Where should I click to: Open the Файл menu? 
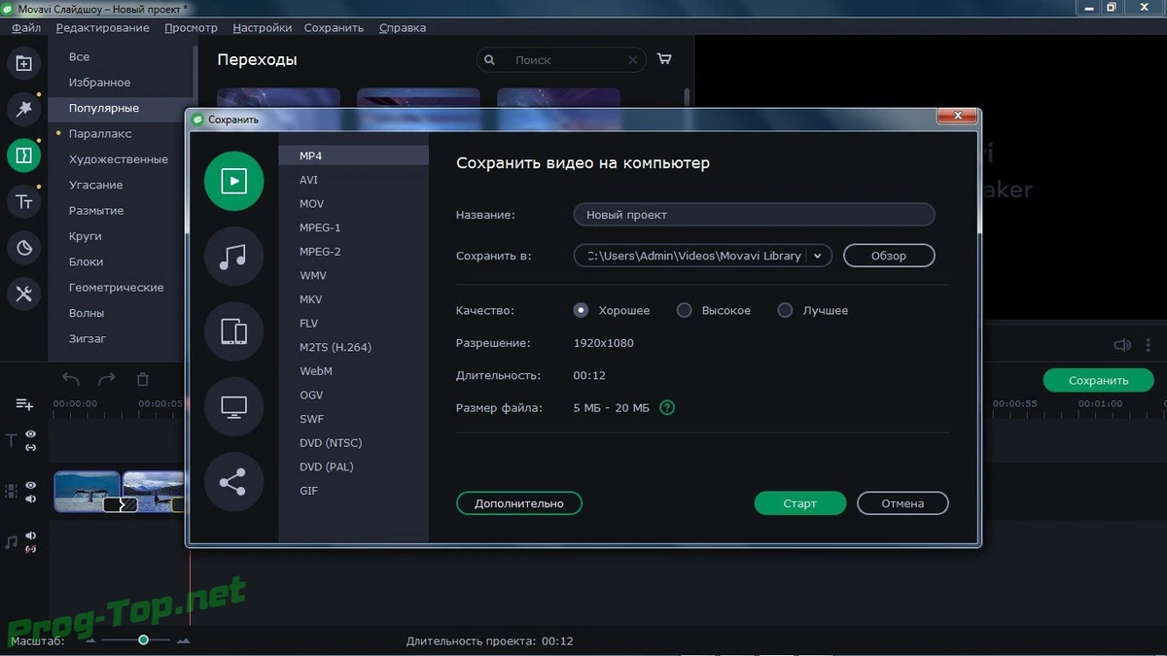click(26, 27)
